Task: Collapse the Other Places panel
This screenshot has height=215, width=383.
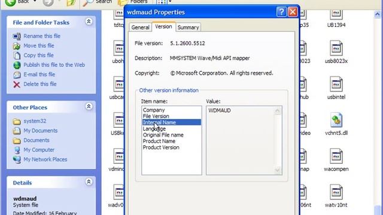Action: (89, 106)
